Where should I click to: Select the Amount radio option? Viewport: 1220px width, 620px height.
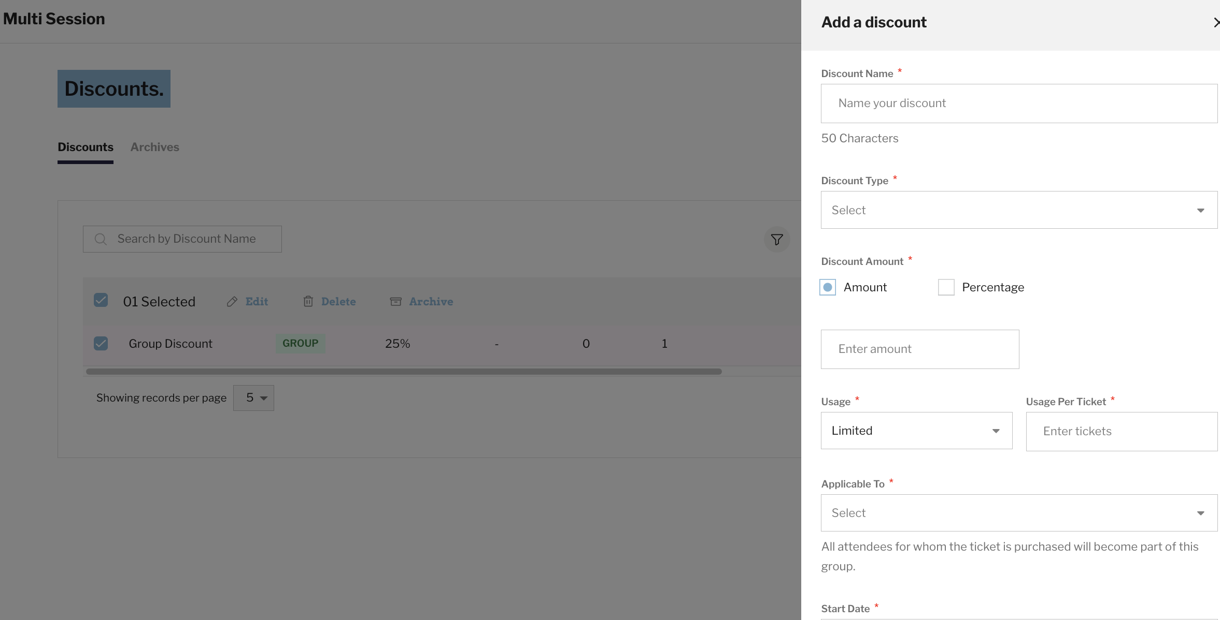click(x=828, y=287)
